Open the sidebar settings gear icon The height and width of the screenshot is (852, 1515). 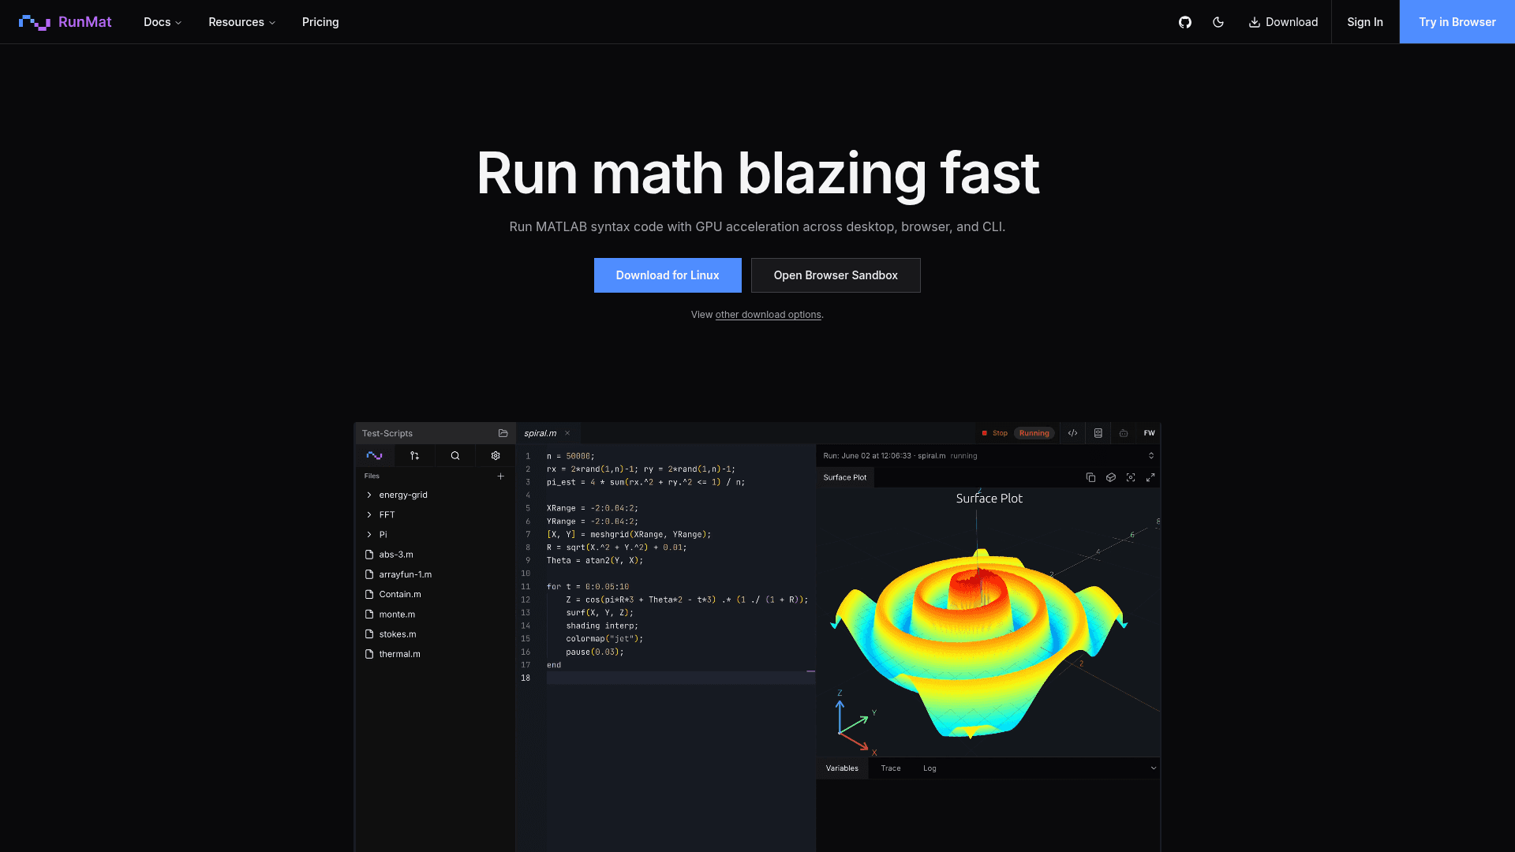point(496,455)
